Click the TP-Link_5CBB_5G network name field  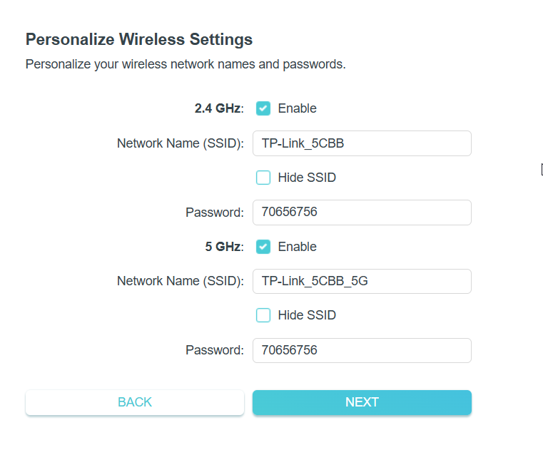tap(362, 281)
